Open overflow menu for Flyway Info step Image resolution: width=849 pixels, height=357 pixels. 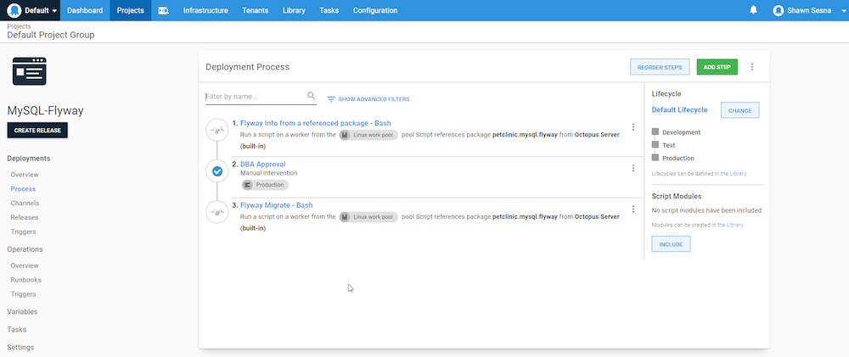point(633,127)
